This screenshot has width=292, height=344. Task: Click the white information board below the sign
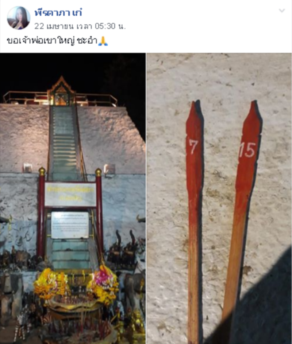70,225
